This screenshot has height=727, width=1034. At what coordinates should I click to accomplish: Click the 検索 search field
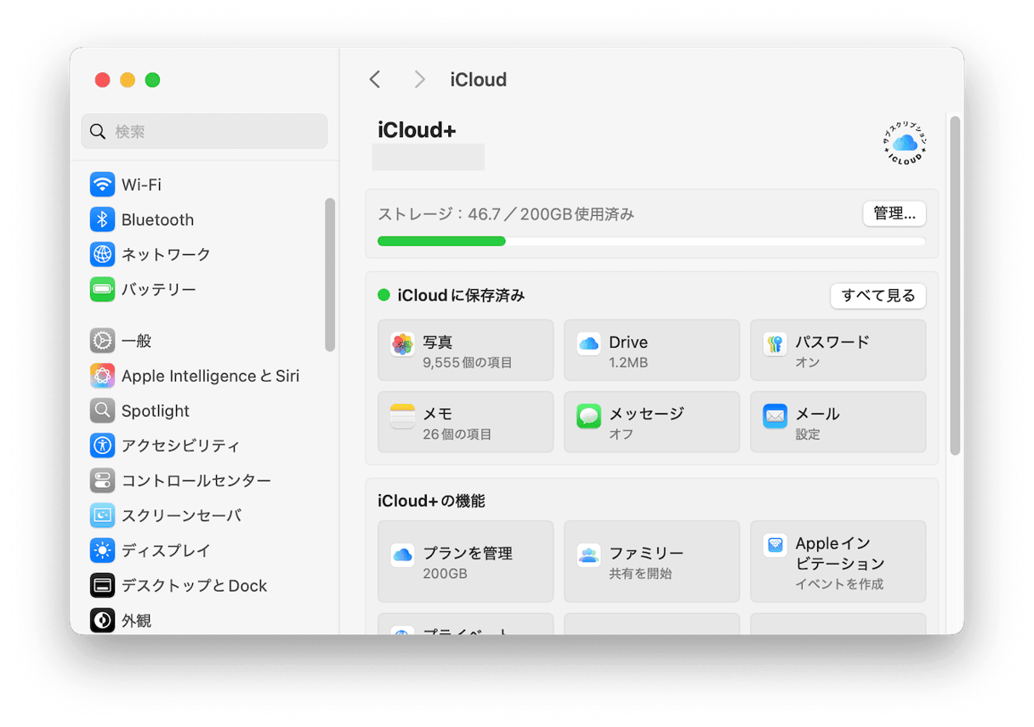[204, 132]
